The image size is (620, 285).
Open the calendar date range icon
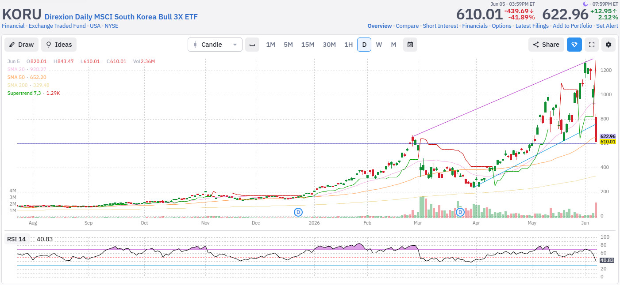[410, 45]
